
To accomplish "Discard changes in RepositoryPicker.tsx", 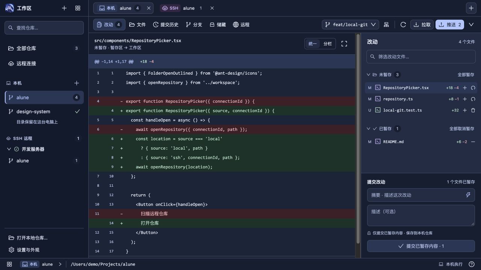I will click(473, 88).
